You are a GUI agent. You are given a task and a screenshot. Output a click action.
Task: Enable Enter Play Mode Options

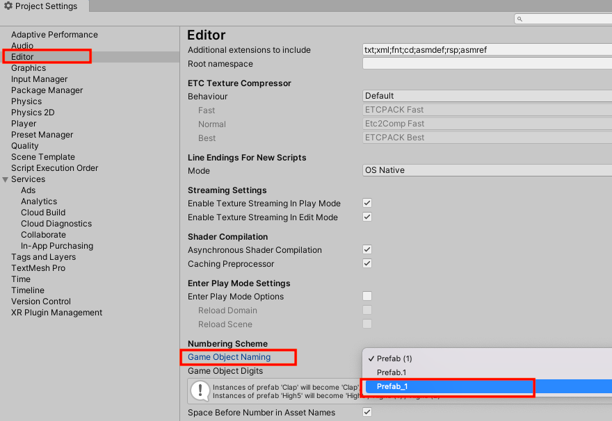click(367, 297)
